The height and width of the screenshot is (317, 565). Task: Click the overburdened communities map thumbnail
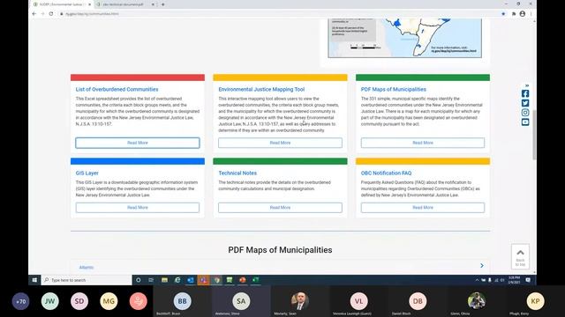[404, 38]
